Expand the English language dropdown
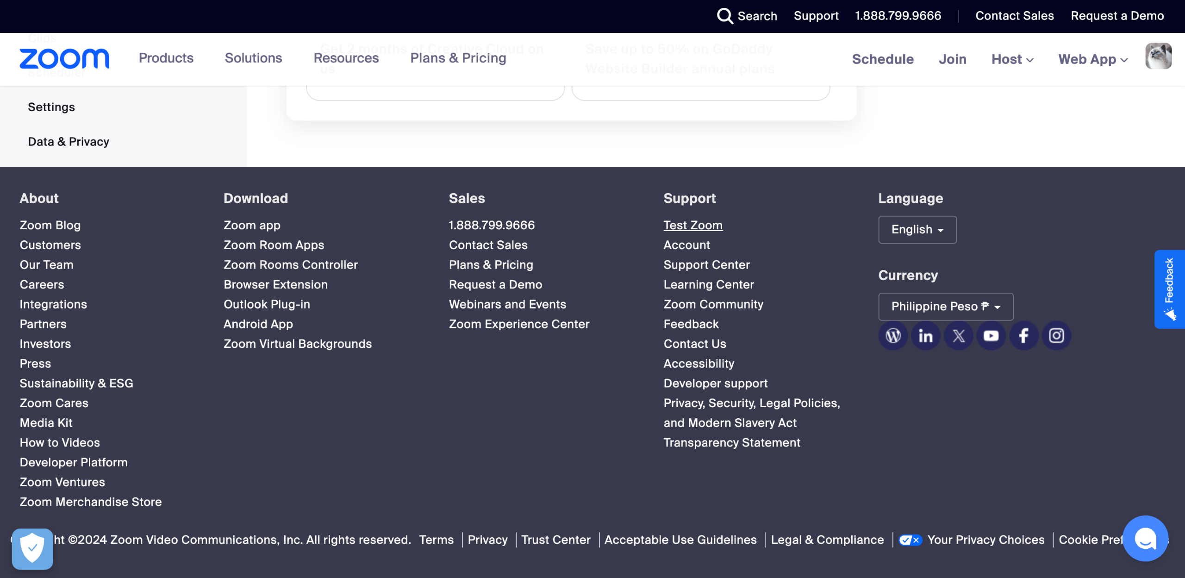 click(917, 230)
